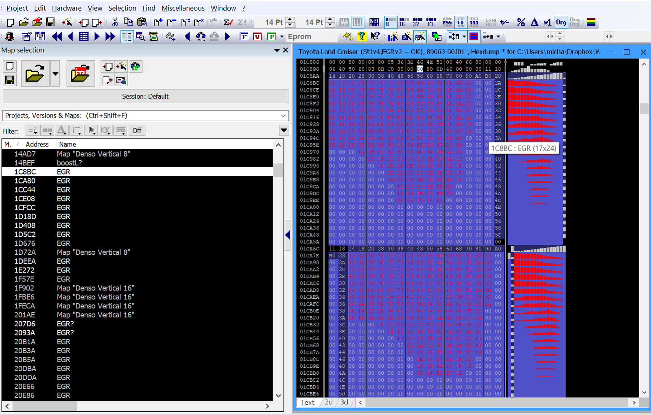
Task: Open the Hardware menu
Action: click(x=67, y=8)
